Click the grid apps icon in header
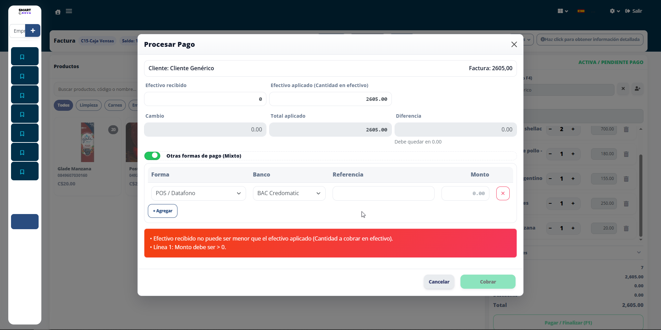661x330 pixels. 561,11
